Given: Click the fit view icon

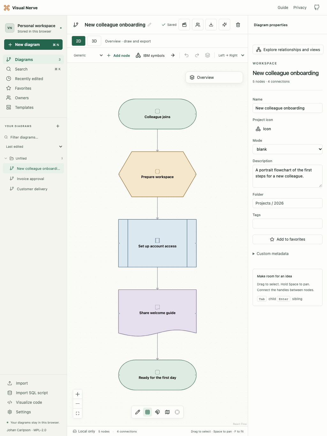Looking at the screenshot, I should [x=78, y=413].
